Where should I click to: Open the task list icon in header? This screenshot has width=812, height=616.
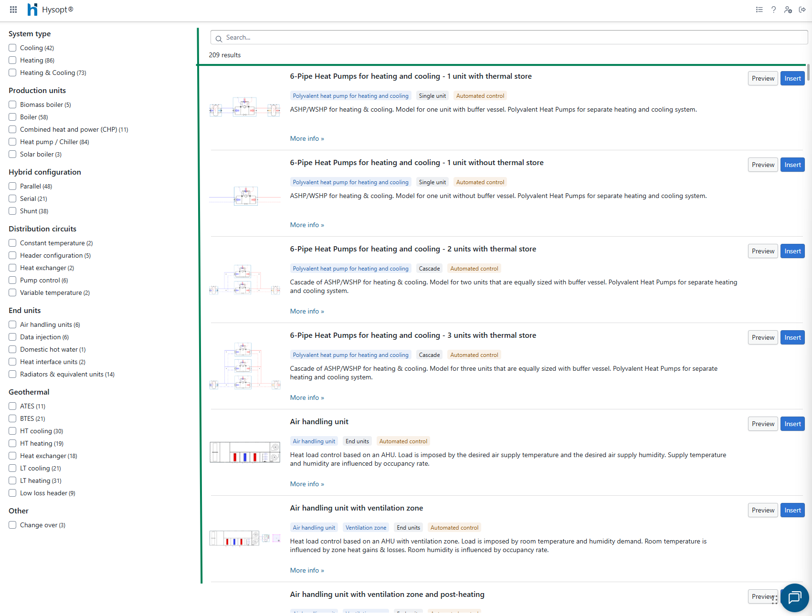pyautogui.click(x=759, y=10)
